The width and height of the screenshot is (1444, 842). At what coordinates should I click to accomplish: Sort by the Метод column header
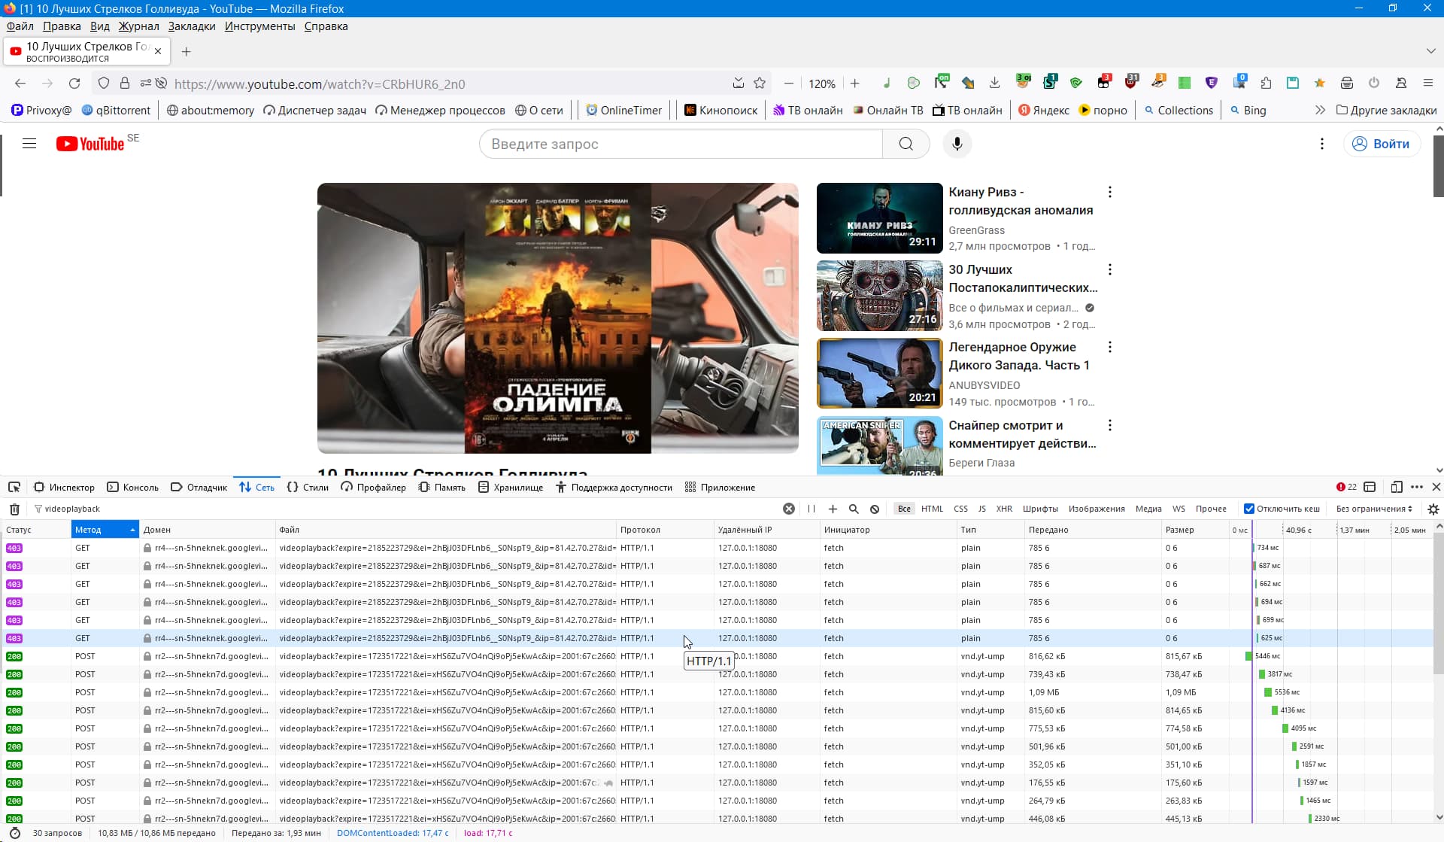click(x=105, y=530)
